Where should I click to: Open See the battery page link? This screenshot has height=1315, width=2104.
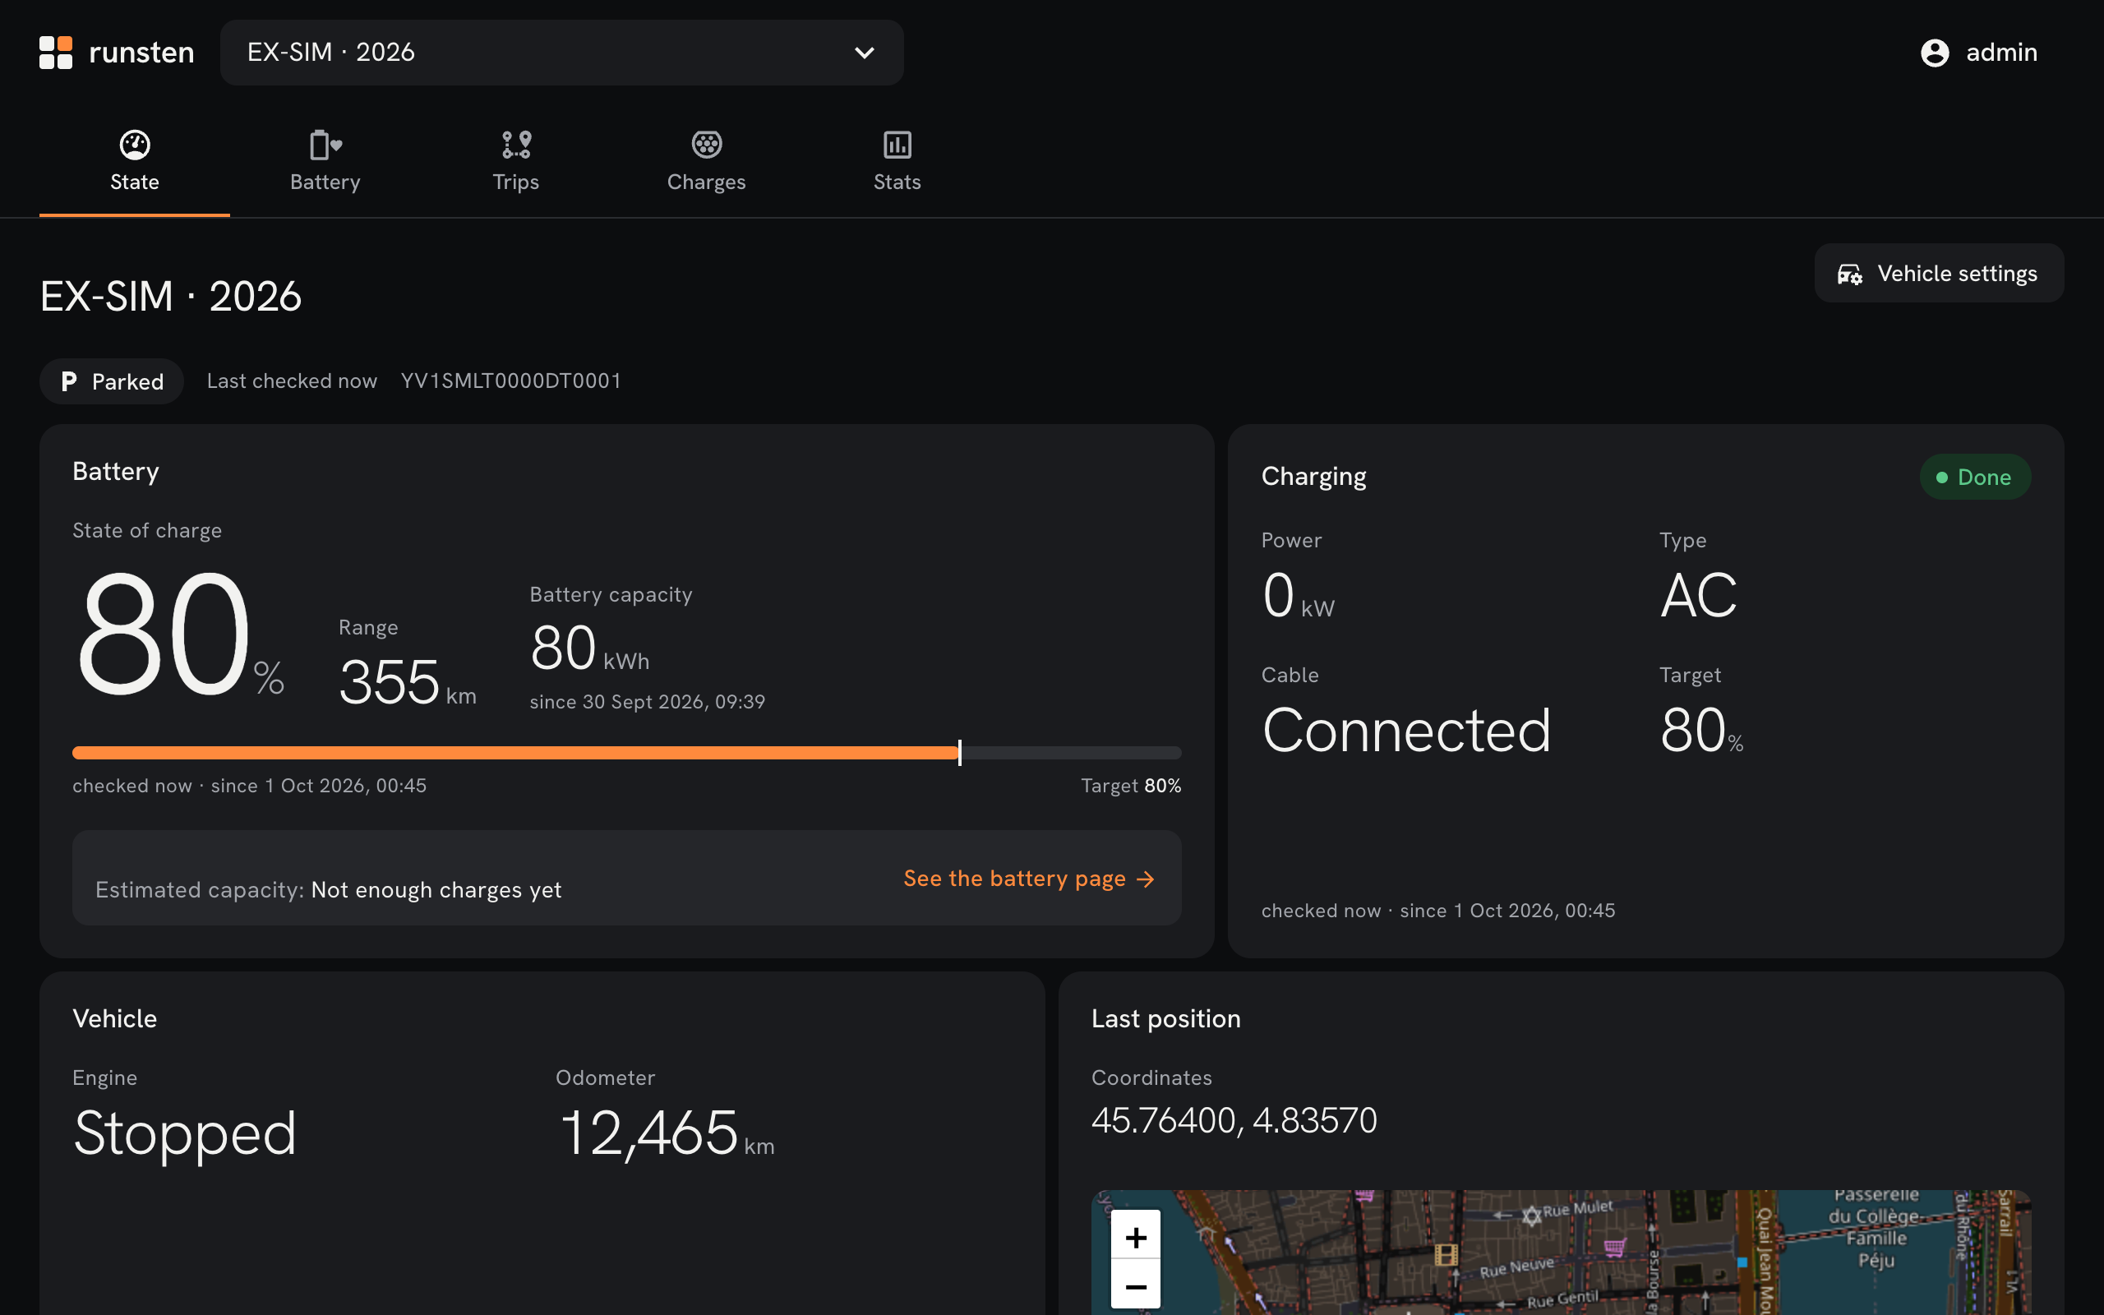[x=1029, y=879]
